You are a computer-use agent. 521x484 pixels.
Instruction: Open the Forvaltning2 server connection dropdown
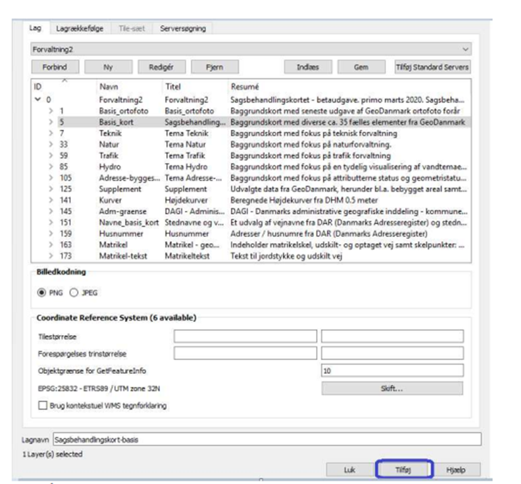[251, 49]
